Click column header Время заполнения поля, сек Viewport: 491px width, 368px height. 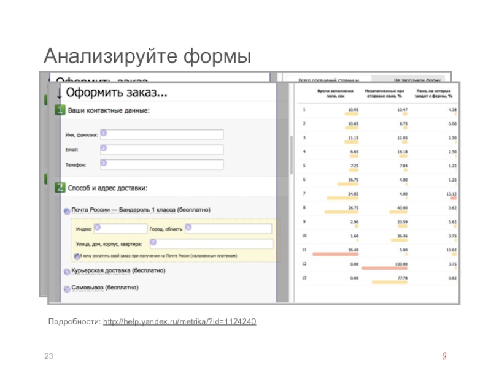coord(335,93)
